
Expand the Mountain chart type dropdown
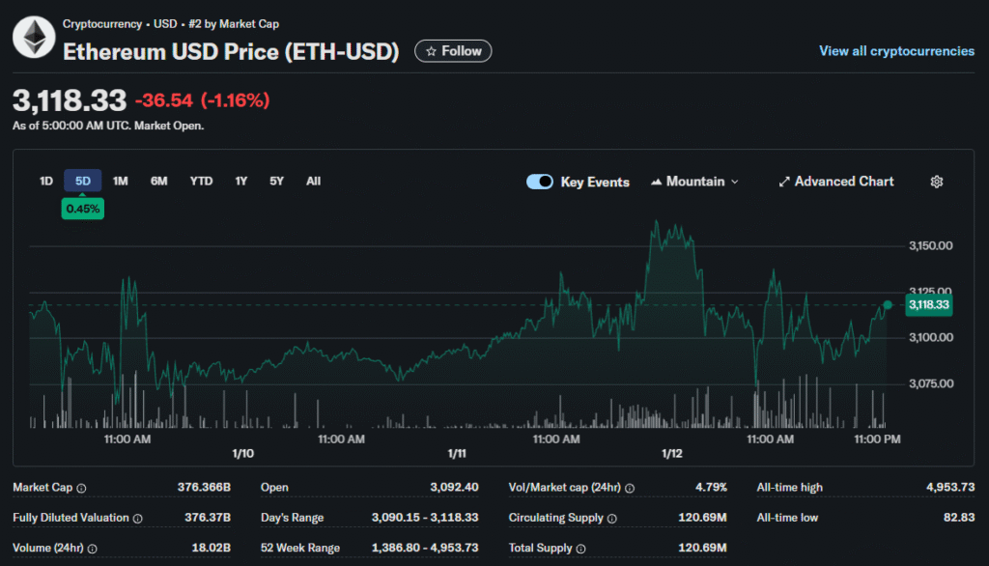[x=695, y=182]
